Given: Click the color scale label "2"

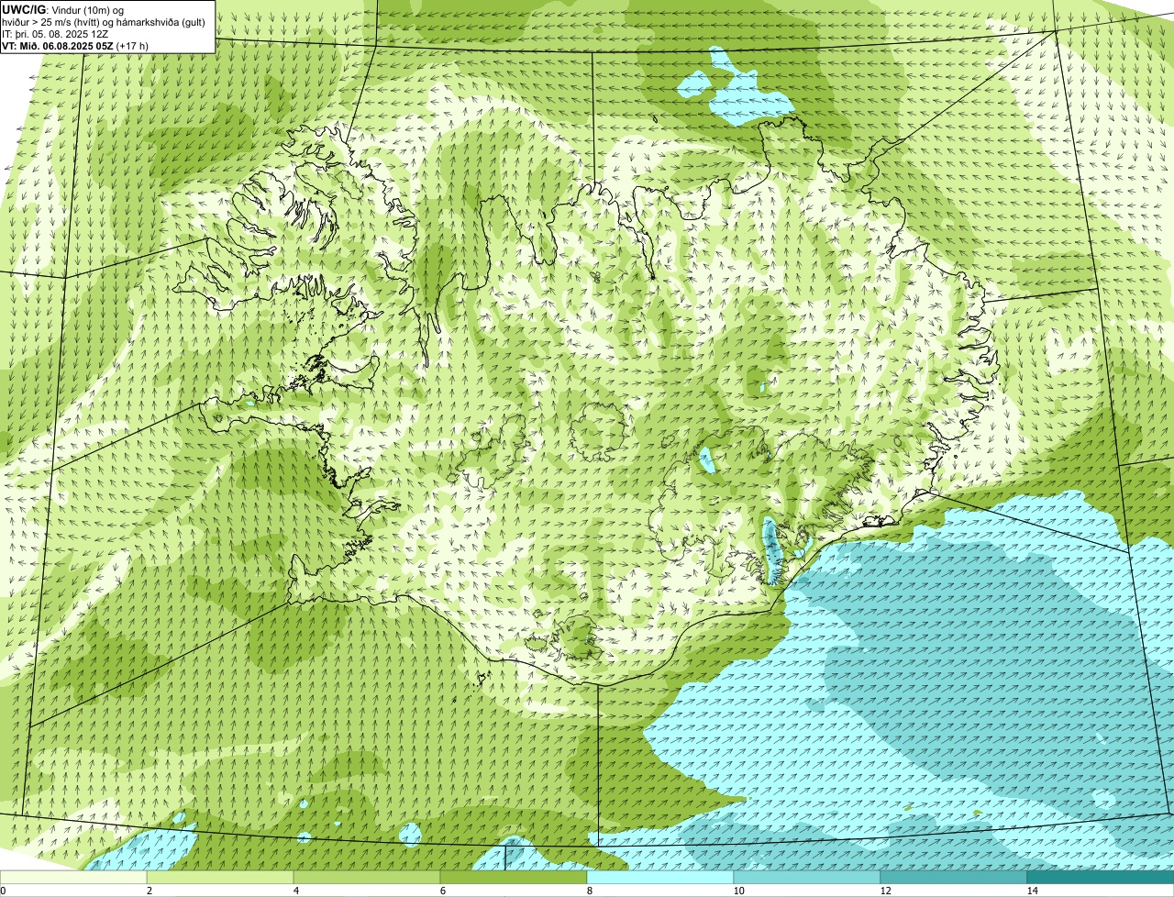Looking at the screenshot, I should (x=149, y=891).
